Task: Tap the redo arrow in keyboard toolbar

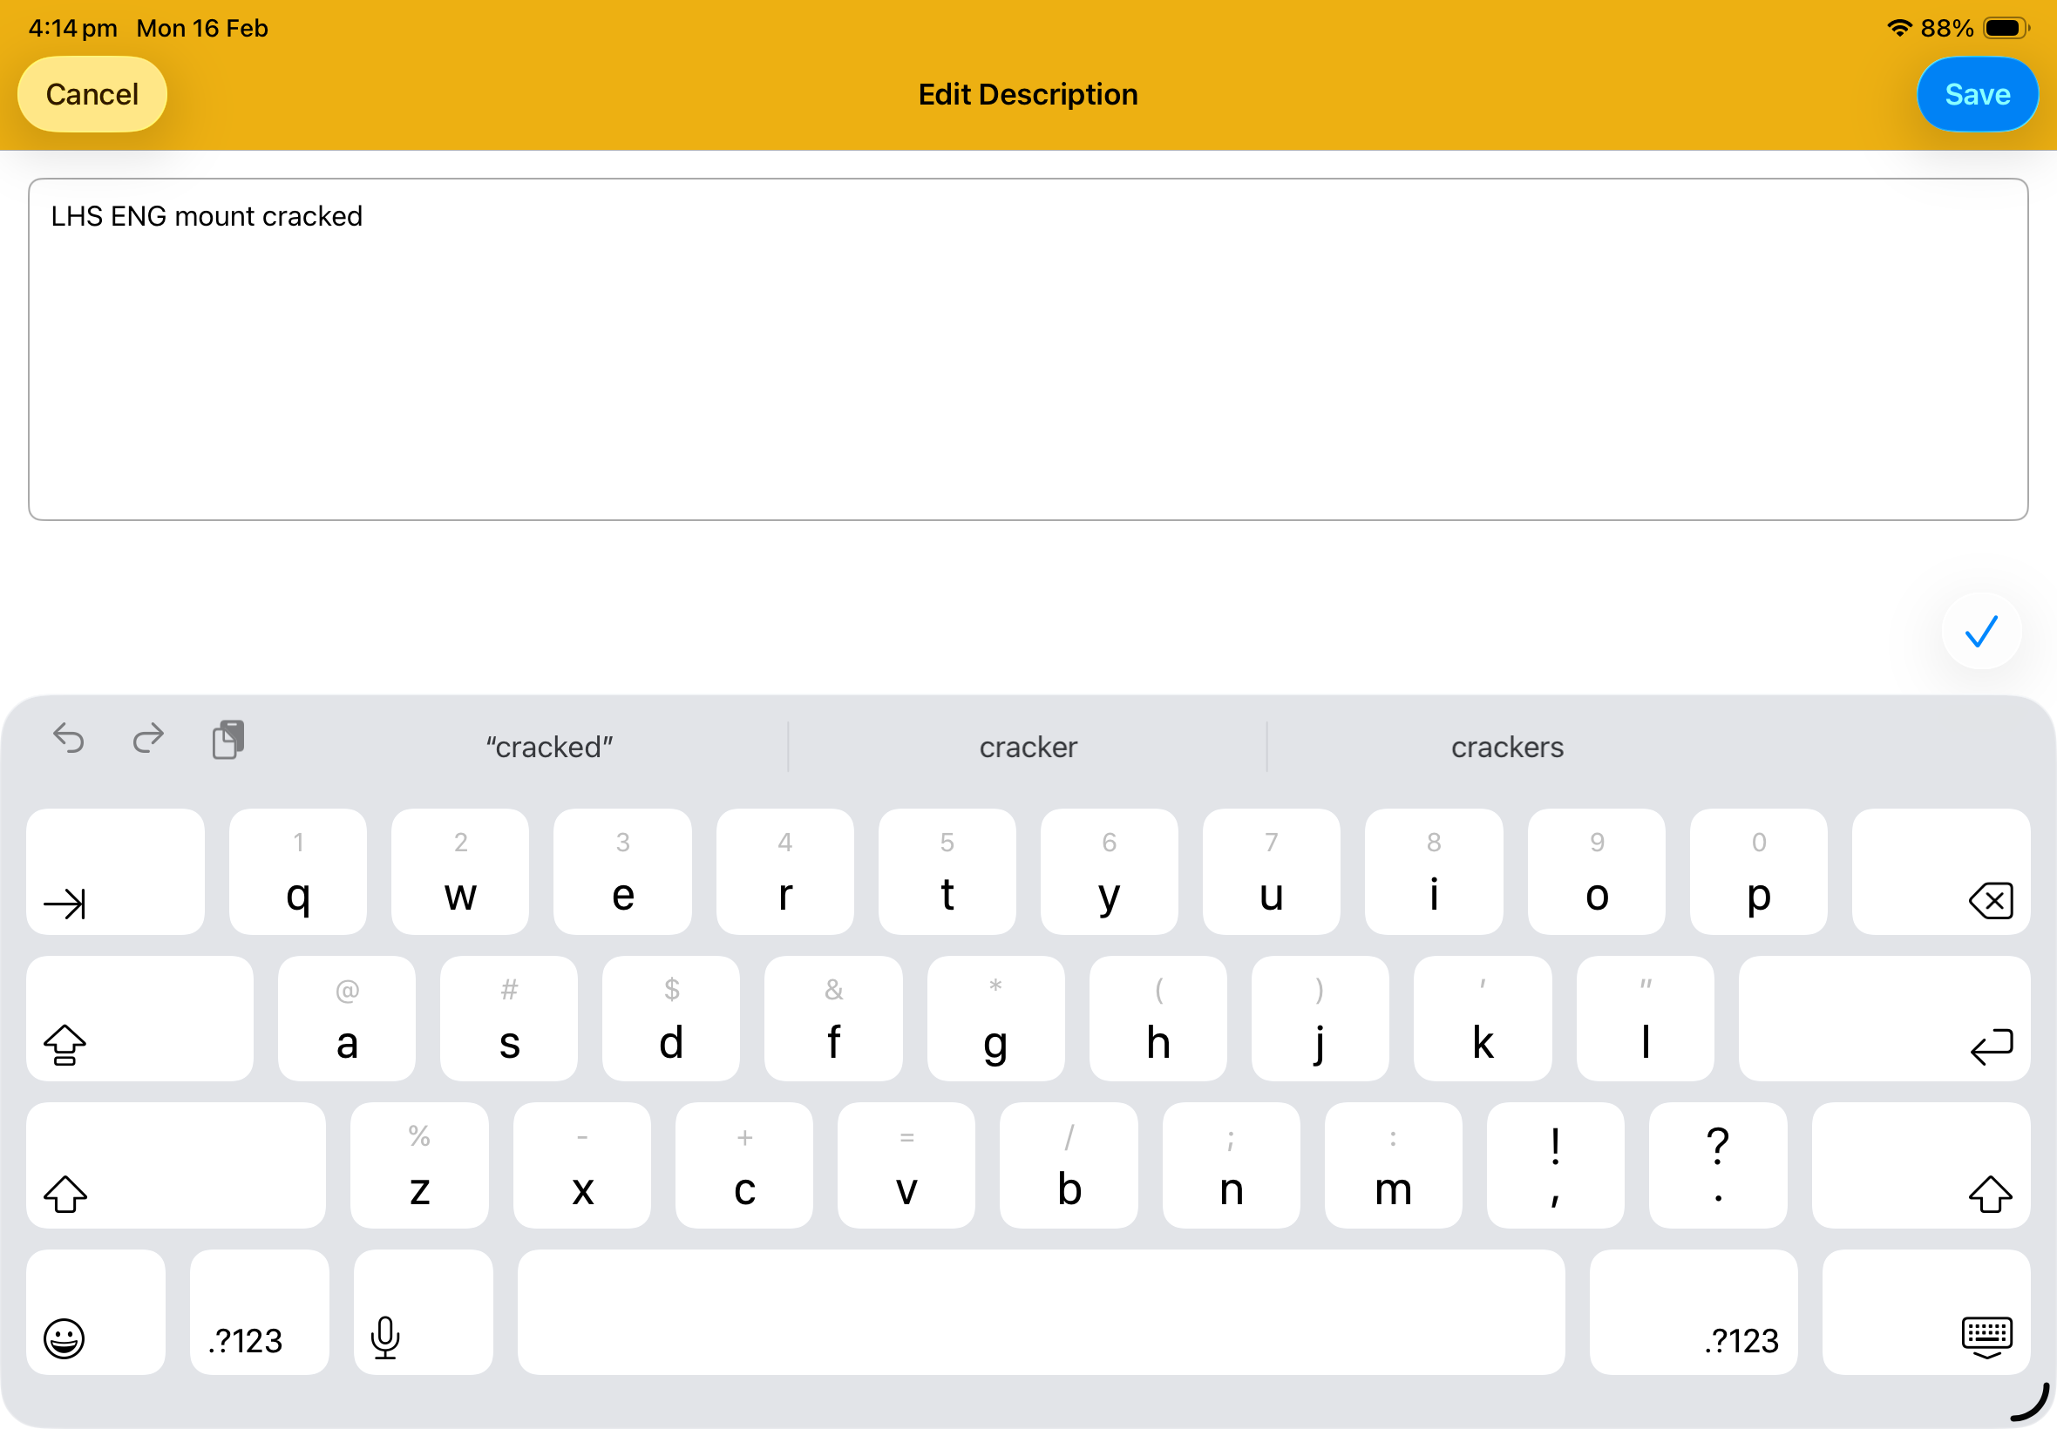Action: (149, 739)
